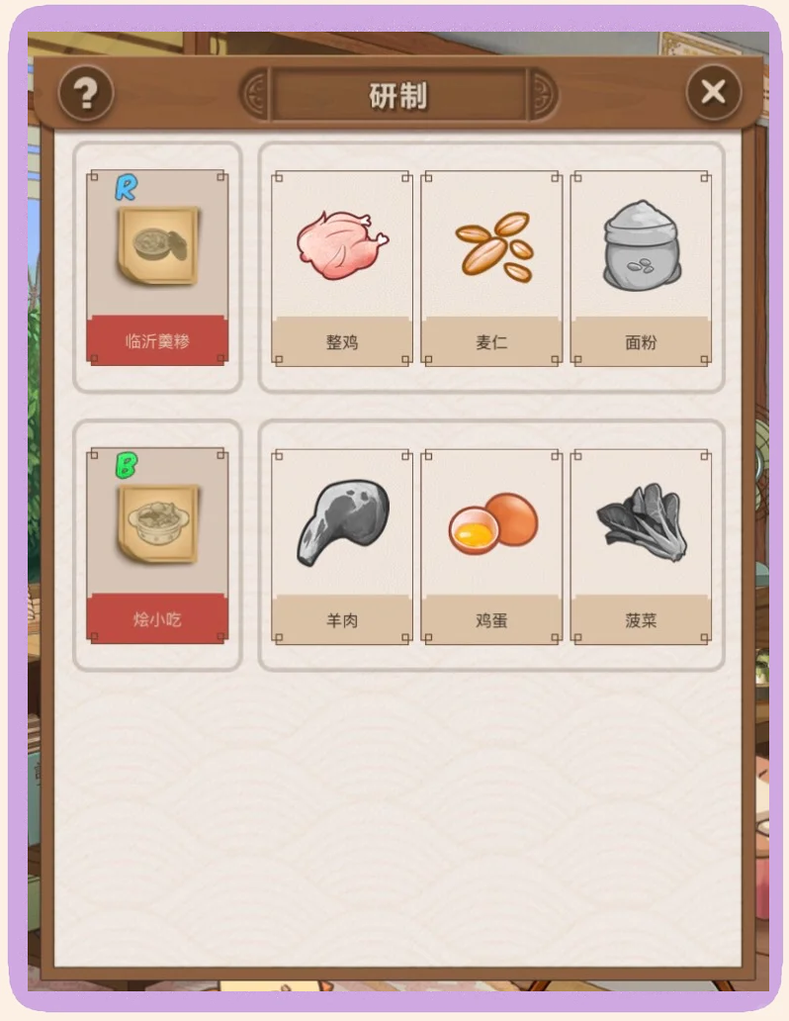Tap the 麦仁 label

click(491, 342)
